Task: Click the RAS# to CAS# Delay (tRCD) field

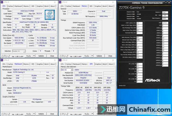Action: (x=139, y=25)
